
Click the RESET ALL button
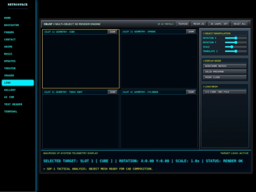tap(239, 24)
